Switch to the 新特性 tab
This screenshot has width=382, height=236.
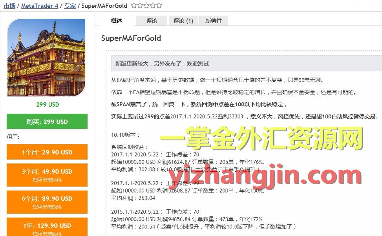(x=214, y=21)
